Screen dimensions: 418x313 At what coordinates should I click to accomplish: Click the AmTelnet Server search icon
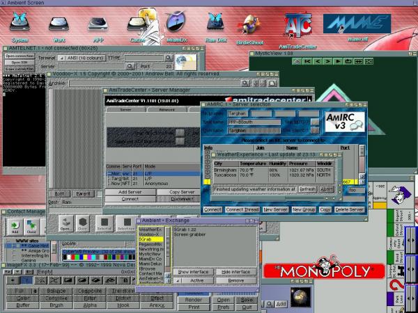pyautogui.click(x=130, y=66)
